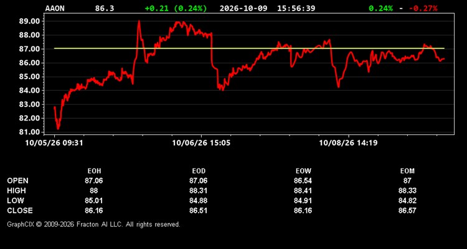Screen dimensions: 467x249
Task: Click the 86.00 y-axis label
Action: (x=29, y=63)
